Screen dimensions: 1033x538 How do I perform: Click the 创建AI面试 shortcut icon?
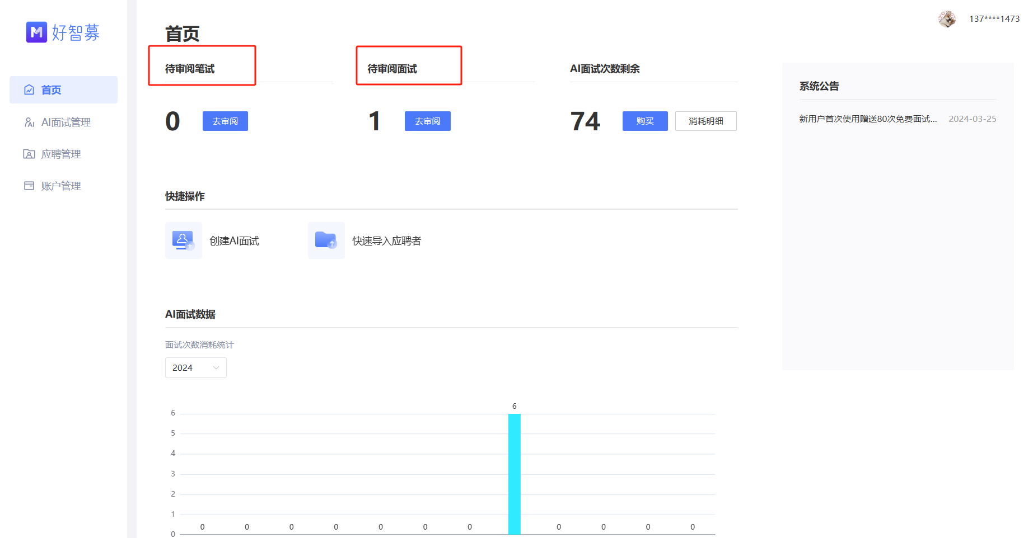[183, 240]
